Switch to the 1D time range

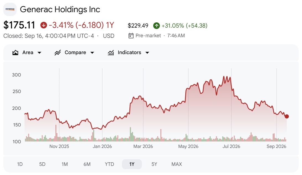20,164
